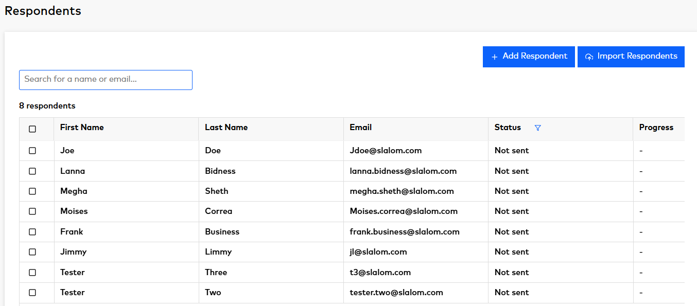Check the Frank Business row checkbox
This screenshot has height=306, width=697.
[x=32, y=232]
